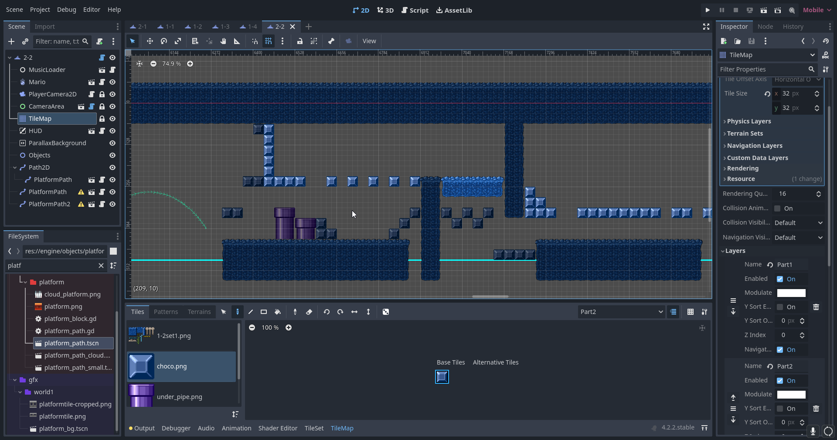
Task: Switch to the Node dock tab
Action: pyautogui.click(x=765, y=27)
